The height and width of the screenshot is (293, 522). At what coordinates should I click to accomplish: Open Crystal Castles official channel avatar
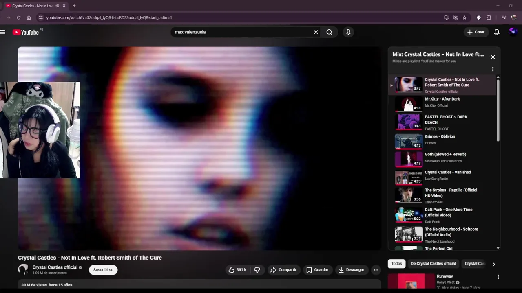point(23,269)
